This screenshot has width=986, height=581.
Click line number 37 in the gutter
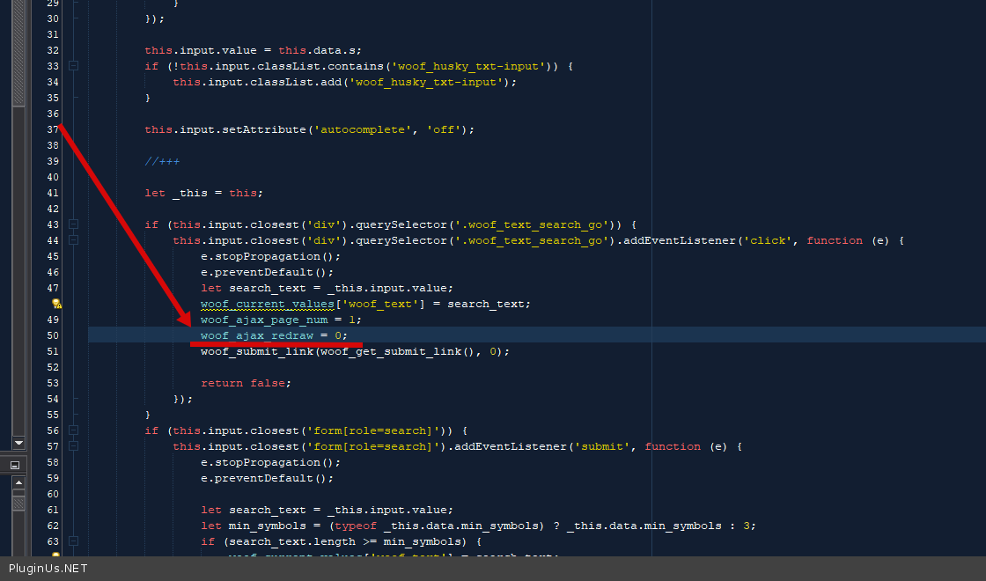[x=53, y=129]
